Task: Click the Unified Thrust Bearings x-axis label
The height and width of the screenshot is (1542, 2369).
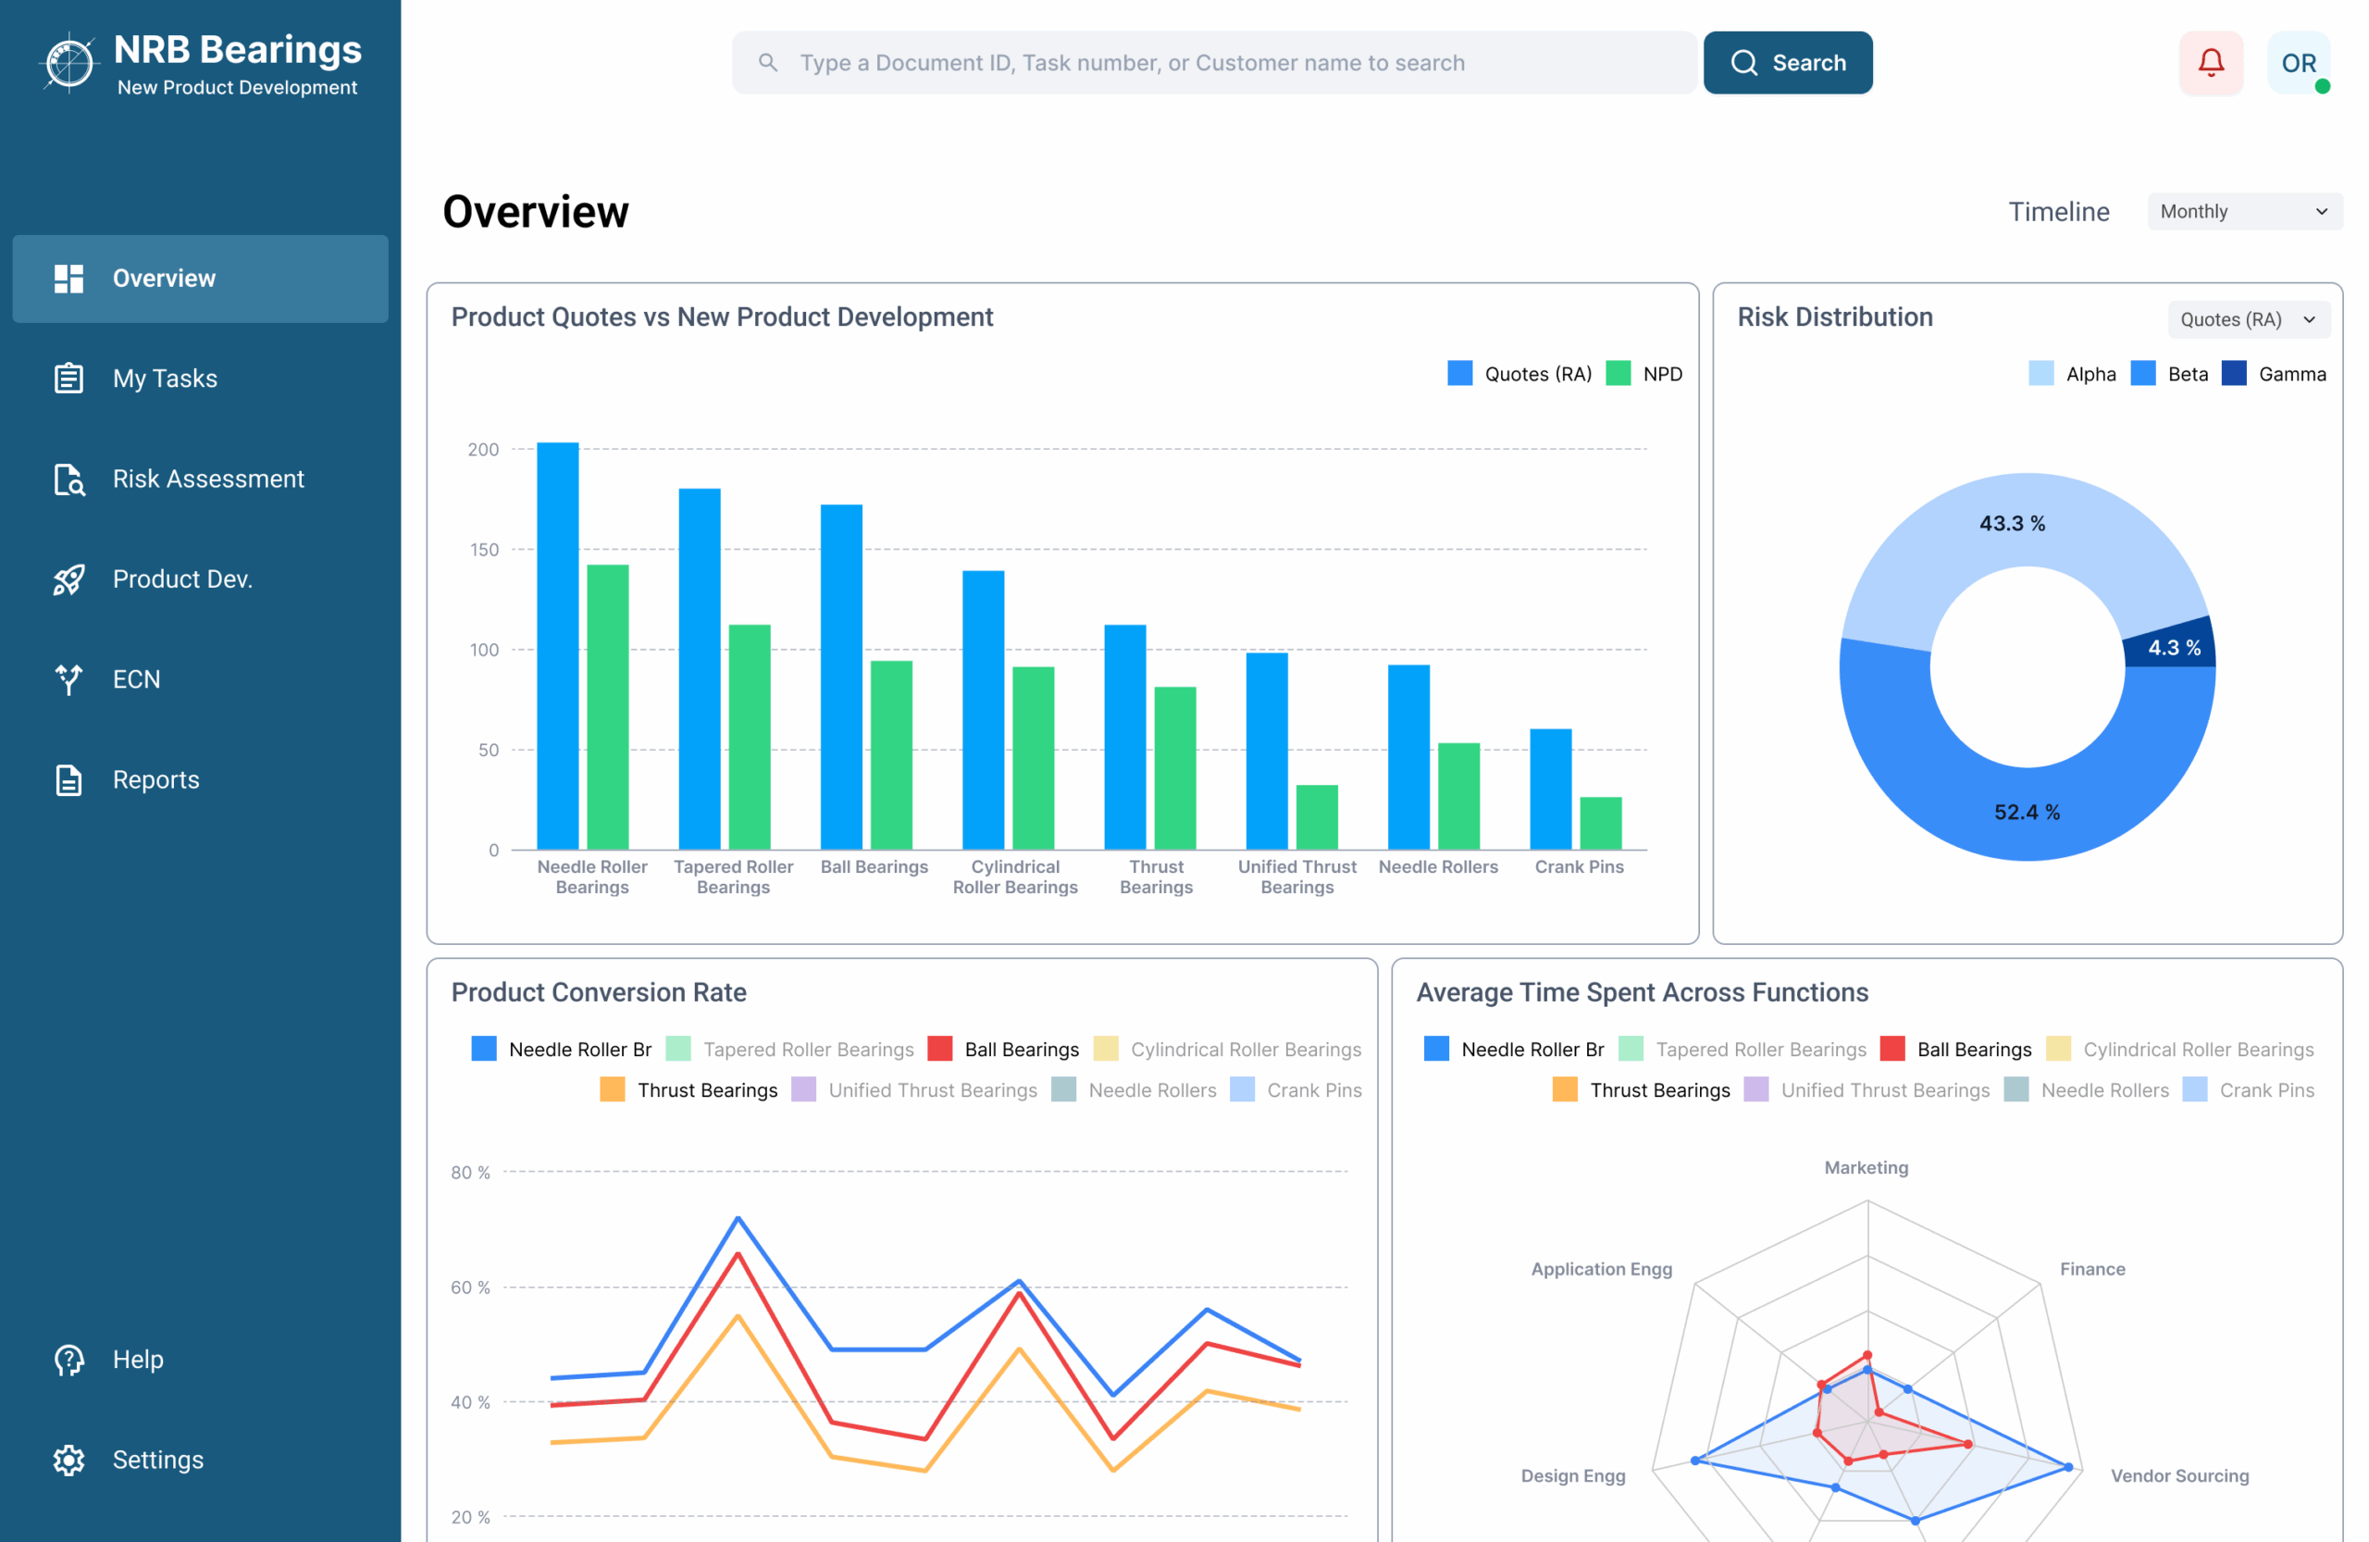Action: (x=1297, y=877)
